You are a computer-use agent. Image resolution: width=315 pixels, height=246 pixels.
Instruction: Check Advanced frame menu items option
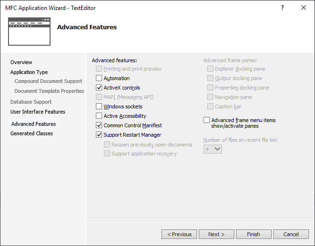coord(207,120)
